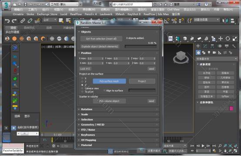
Task: Expand the UV Mapping rollout
Action: 118,140
